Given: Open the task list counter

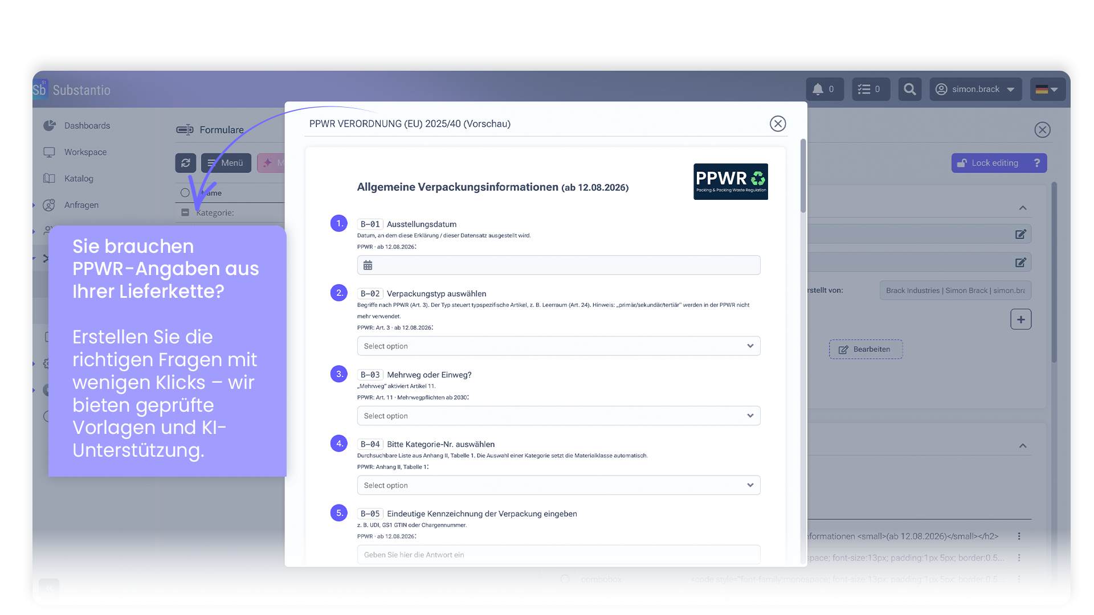Looking at the screenshot, I should 871,89.
